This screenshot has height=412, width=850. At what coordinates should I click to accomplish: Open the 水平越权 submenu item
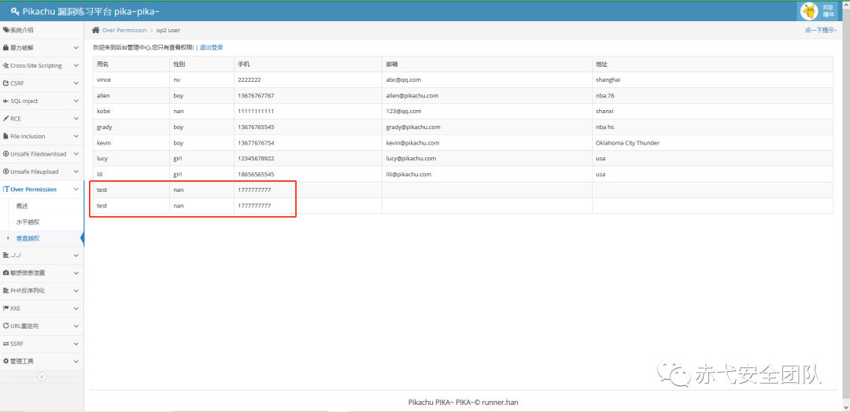click(x=28, y=222)
